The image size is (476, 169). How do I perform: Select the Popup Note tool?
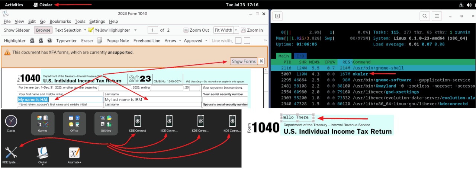[x=118, y=41]
